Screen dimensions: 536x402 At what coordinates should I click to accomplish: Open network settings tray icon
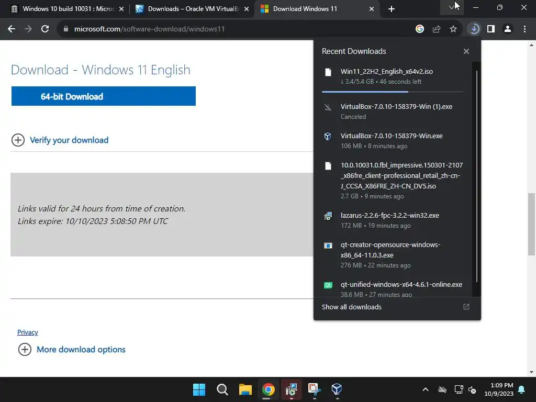(459, 389)
